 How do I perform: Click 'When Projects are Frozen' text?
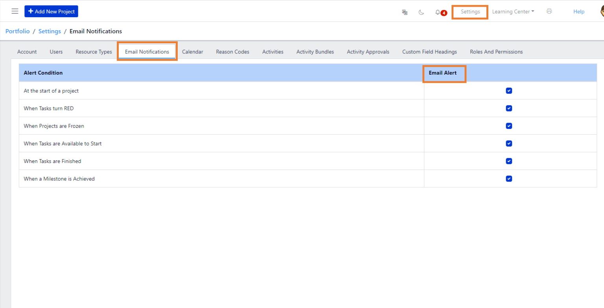tap(54, 126)
